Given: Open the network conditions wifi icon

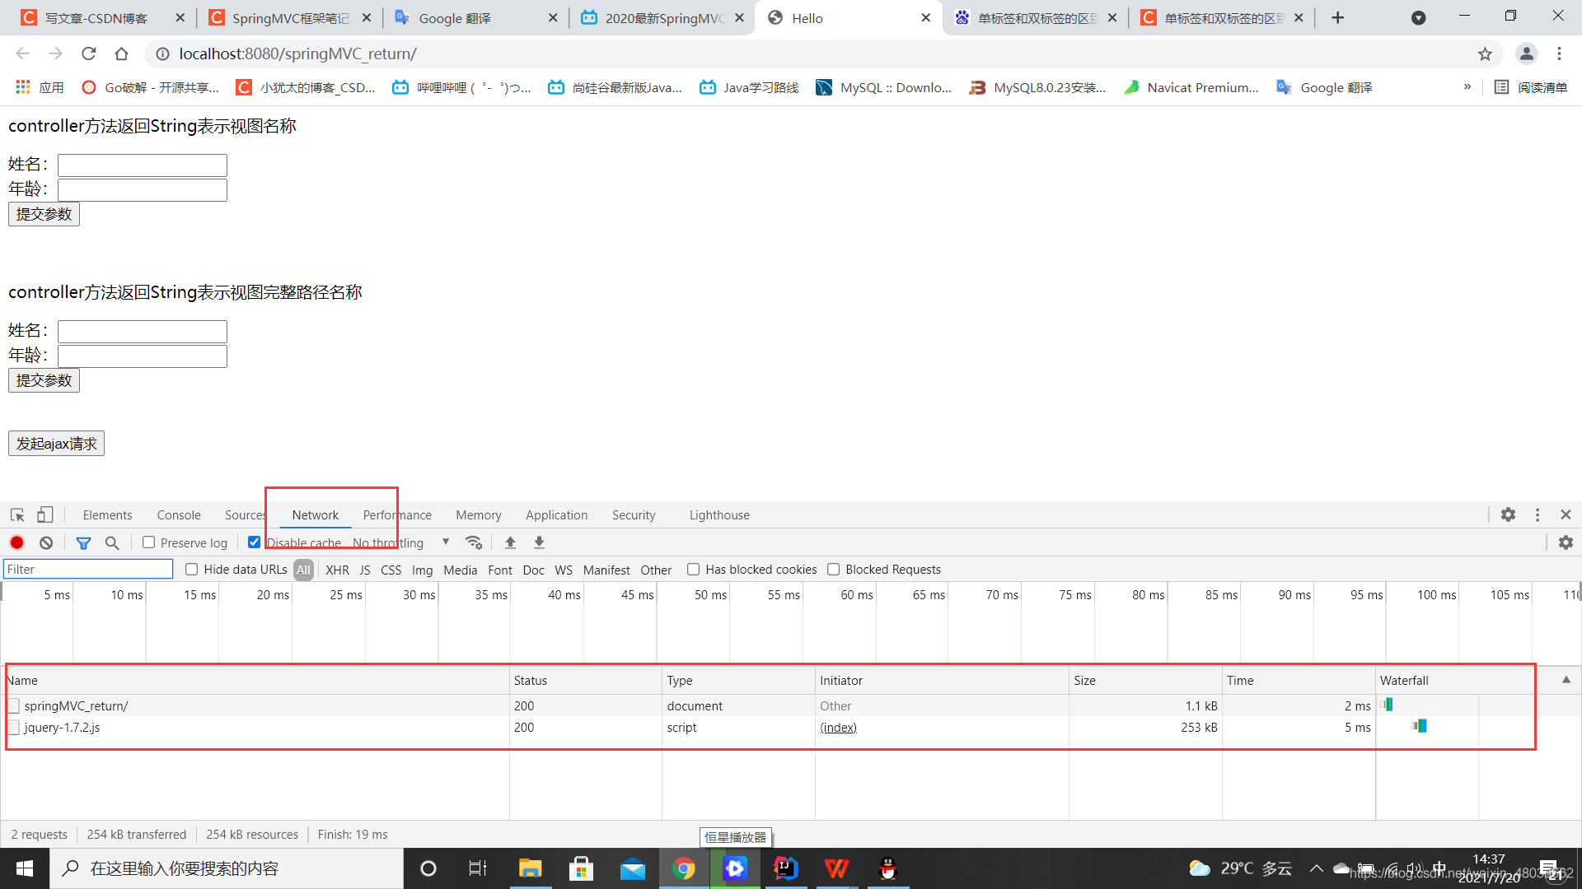Looking at the screenshot, I should (474, 542).
